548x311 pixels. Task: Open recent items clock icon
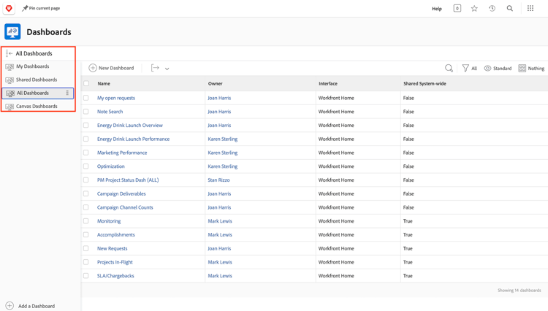[492, 9]
